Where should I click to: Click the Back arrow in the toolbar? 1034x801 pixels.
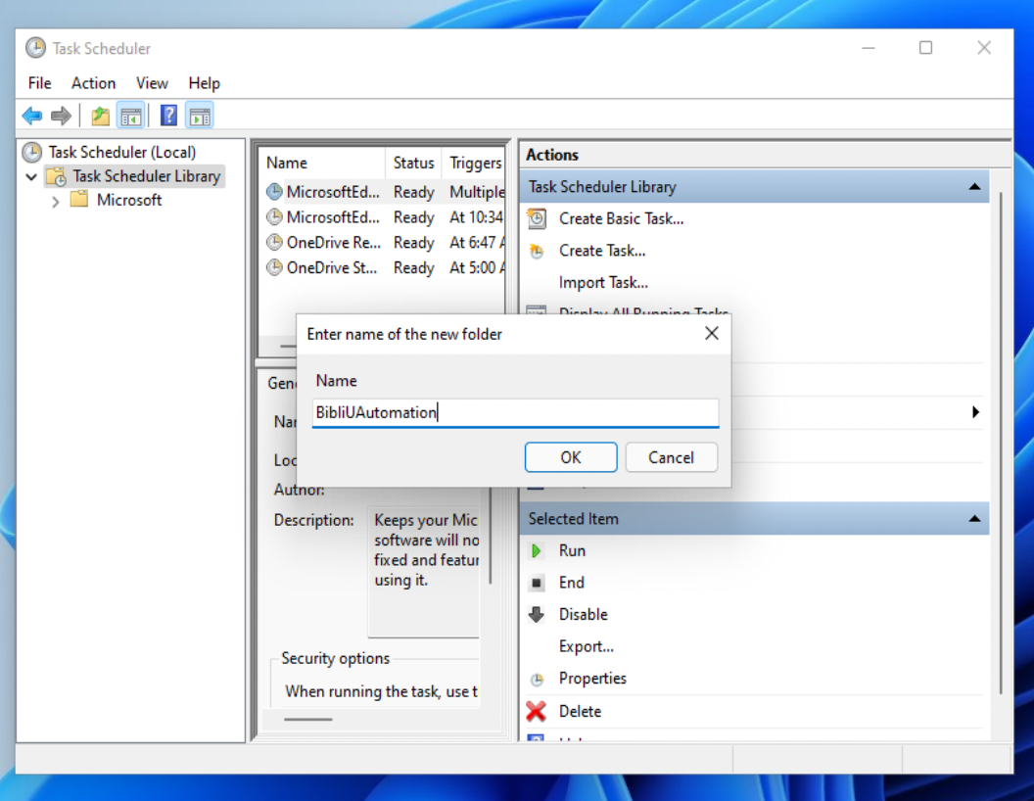click(32, 117)
